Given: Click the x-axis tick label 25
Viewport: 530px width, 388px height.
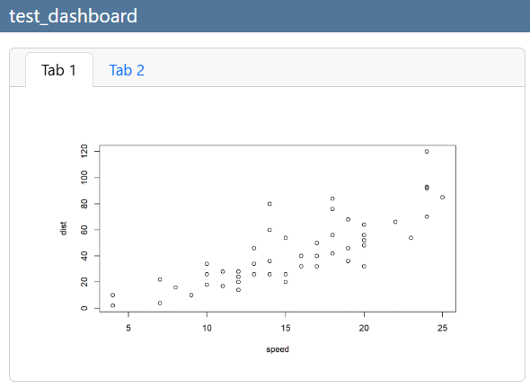Looking at the screenshot, I should (442, 328).
